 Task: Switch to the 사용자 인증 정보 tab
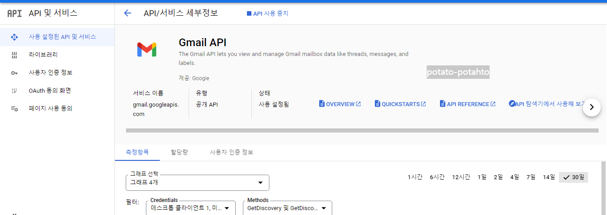click(x=232, y=152)
